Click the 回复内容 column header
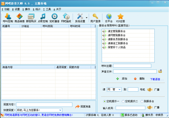Screen dimensions: 169x118 [79, 67]
